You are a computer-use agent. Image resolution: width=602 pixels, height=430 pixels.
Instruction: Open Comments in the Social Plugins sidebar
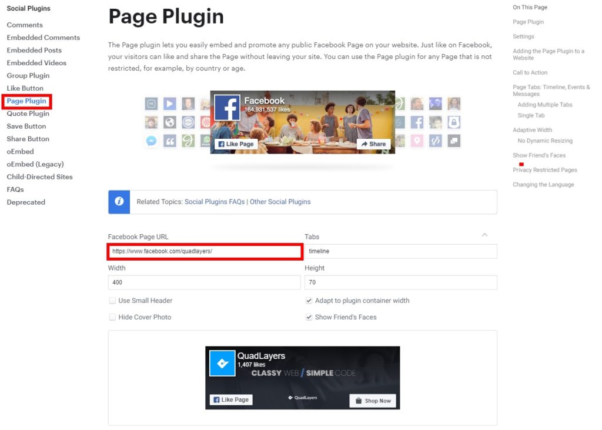25,25
